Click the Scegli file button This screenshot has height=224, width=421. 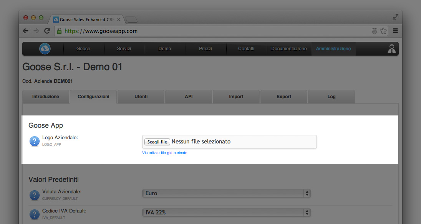point(157,142)
